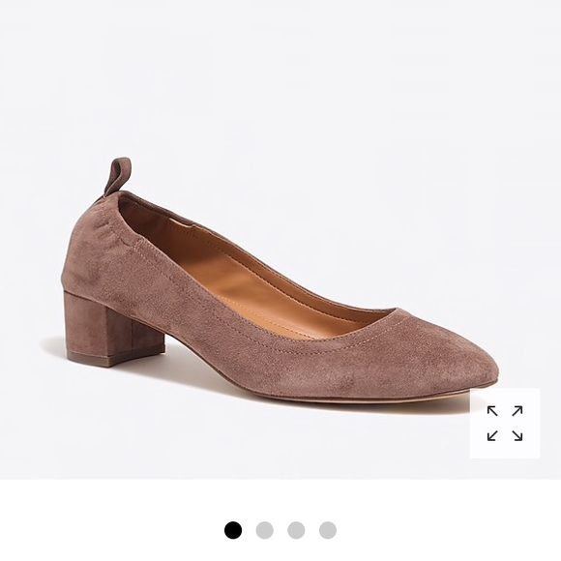The width and height of the screenshot is (561, 561).
Task: Click the suede shoe product image
Action: (x=280, y=280)
